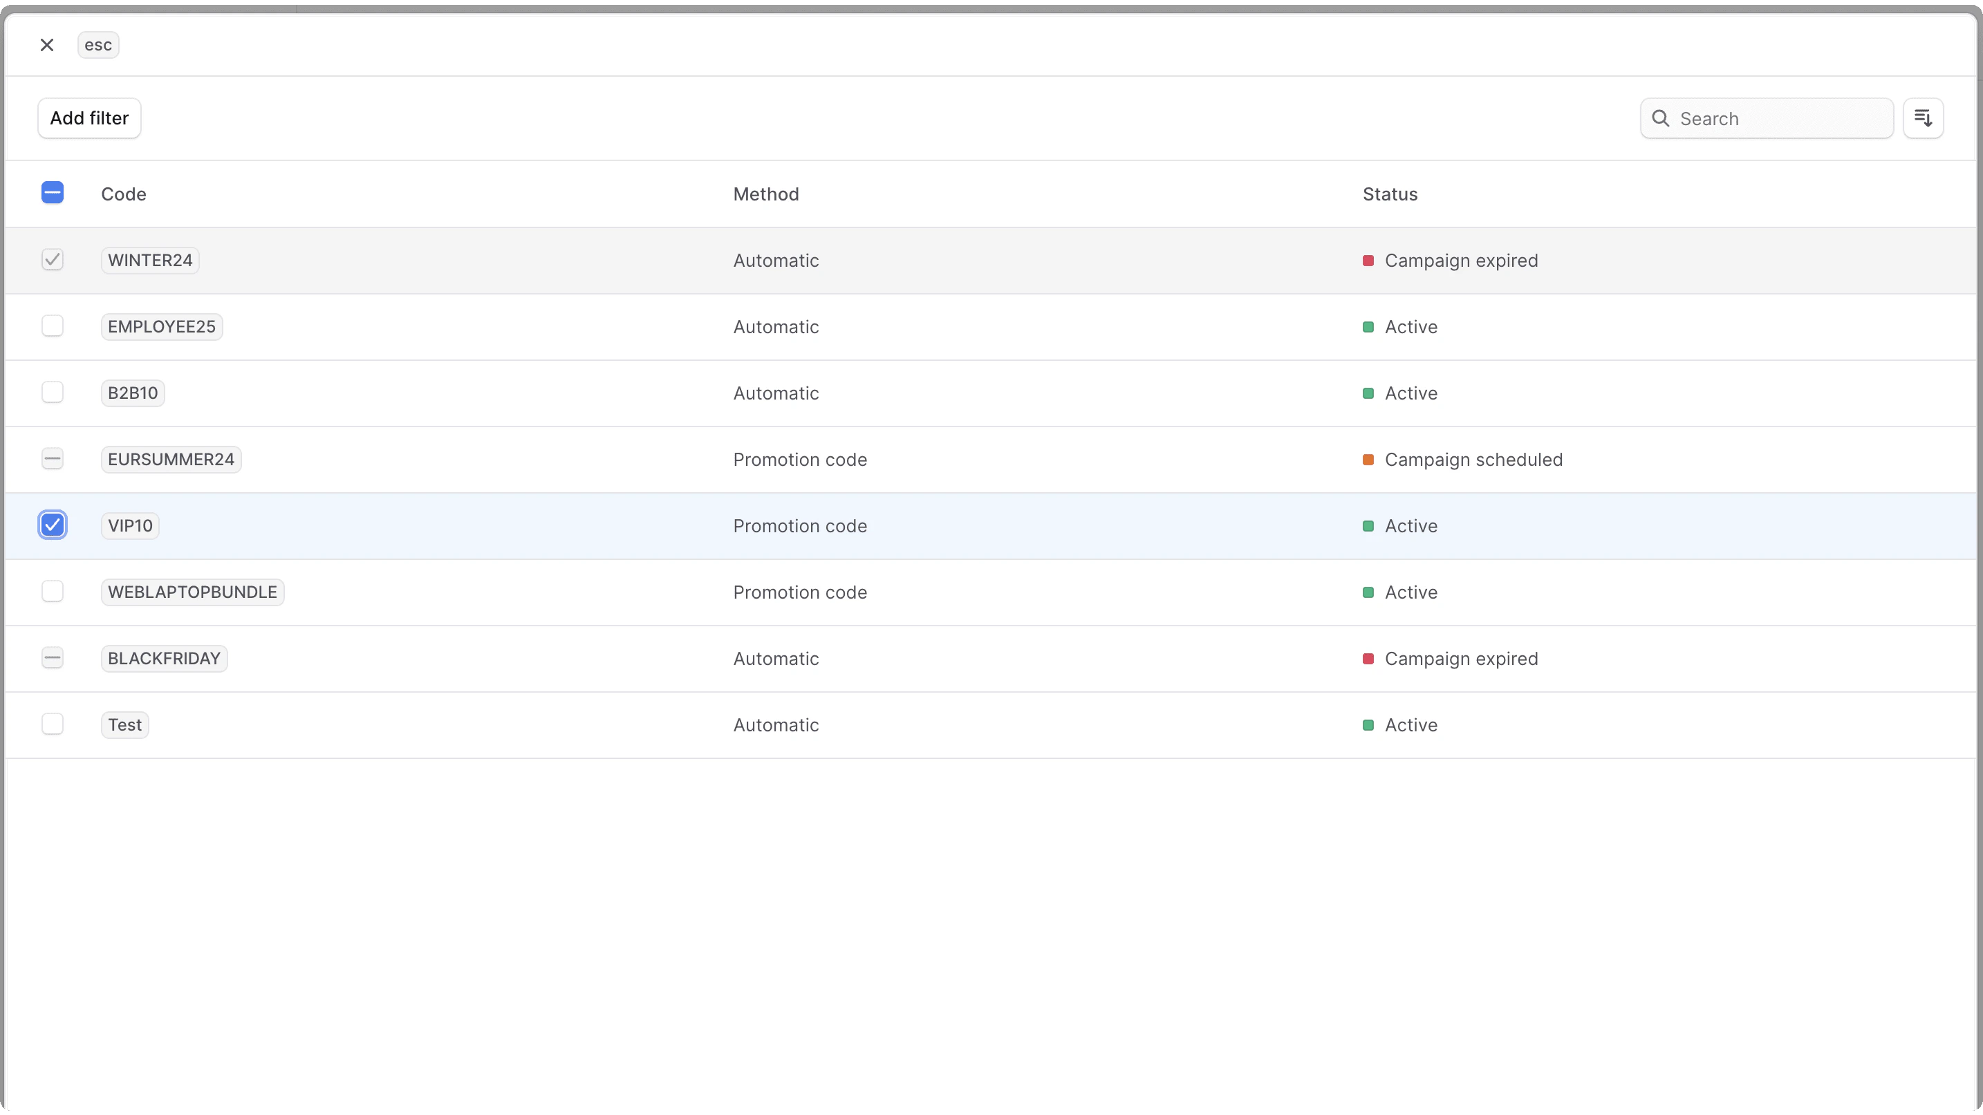Viewport: 1983px width, 1115px height.
Task: Check the B2B10 row checkbox
Action: 53,393
